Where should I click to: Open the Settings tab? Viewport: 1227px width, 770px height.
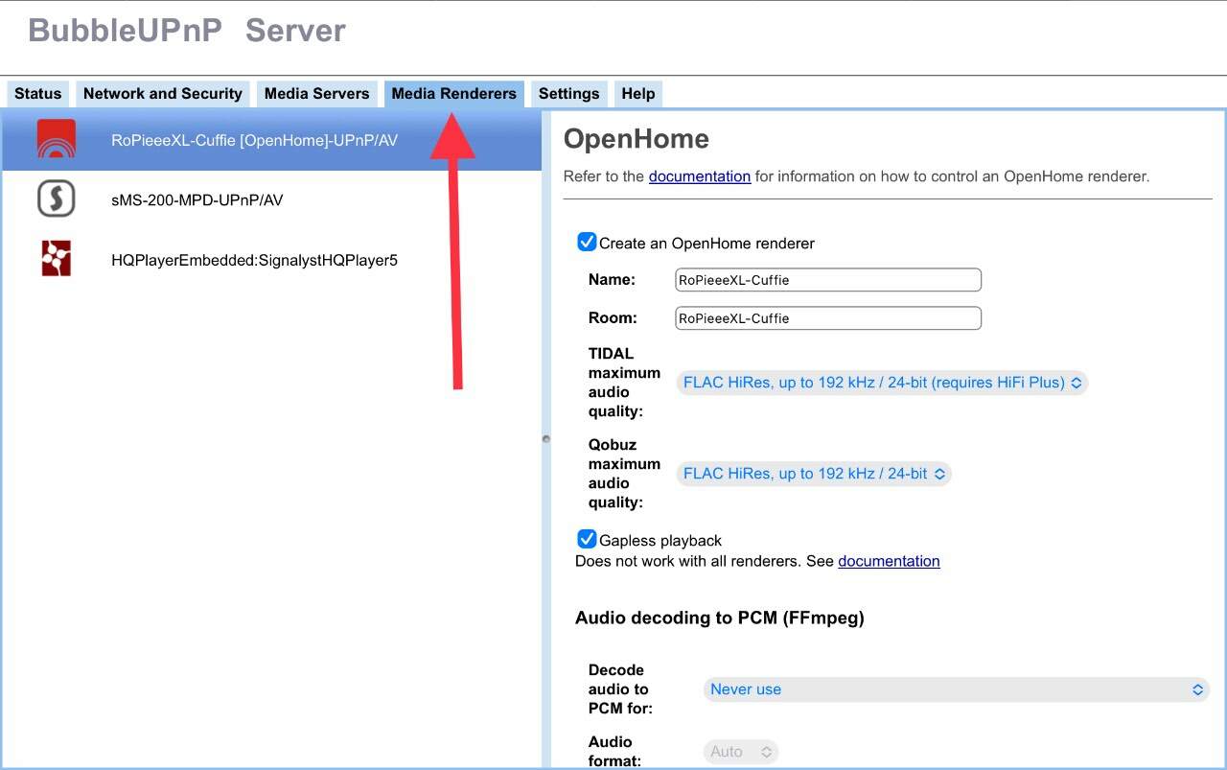(x=568, y=94)
